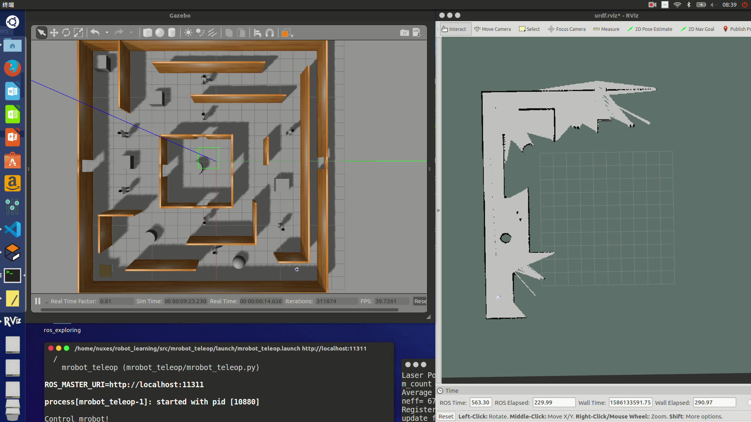This screenshot has width=751, height=422.
Task: Open Visual Studio Code from the dock
Action: coord(13,229)
